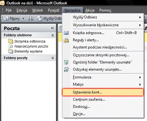Close the open Narzędzia menu

[x=72, y=10]
